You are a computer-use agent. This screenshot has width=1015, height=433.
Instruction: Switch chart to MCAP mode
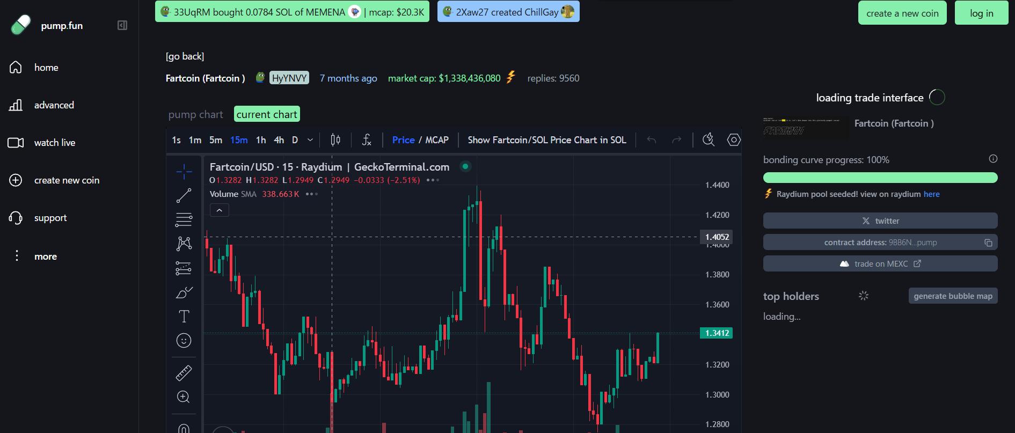tap(437, 140)
